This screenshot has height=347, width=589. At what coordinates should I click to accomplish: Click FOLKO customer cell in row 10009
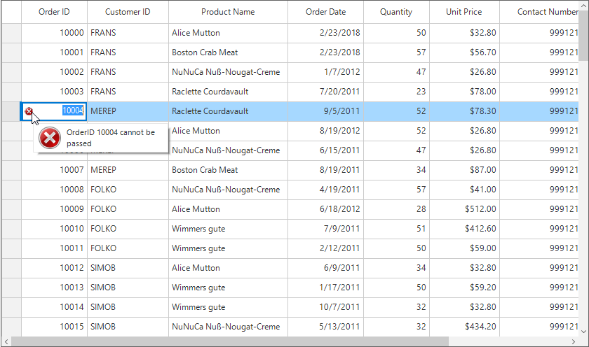pyautogui.click(x=128, y=209)
